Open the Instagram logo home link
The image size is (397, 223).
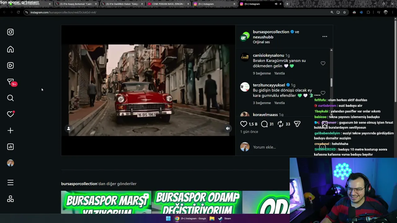point(11,32)
